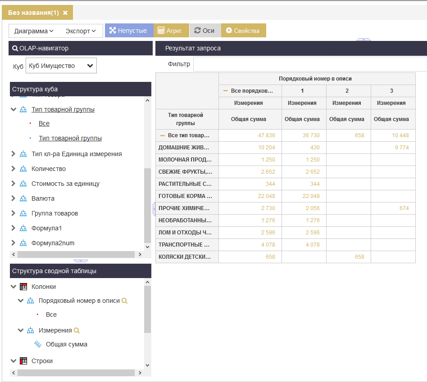427x382 pixels.
Task: Click the cube structure vertical scrollbar
Action: point(147,206)
